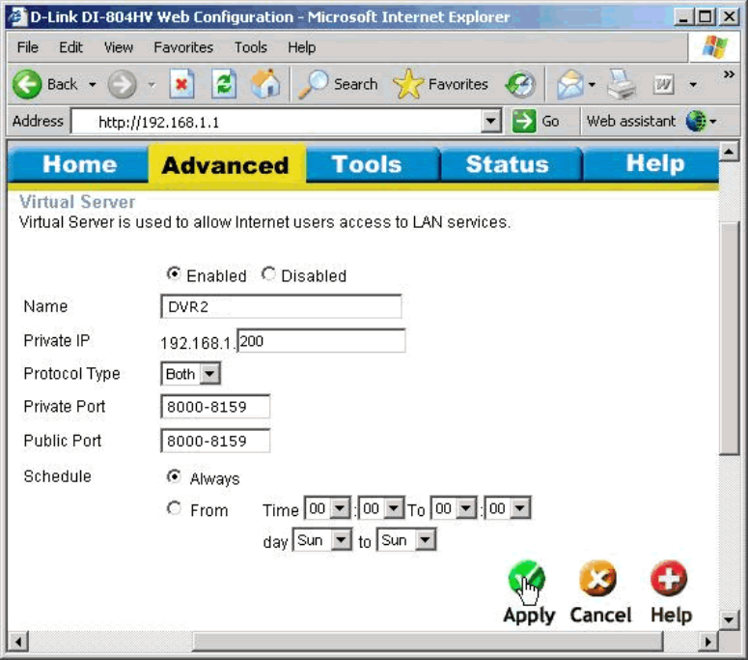Viewport: 748px width, 660px height.
Task: Switch to the blue Tools tab
Action: (373, 164)
